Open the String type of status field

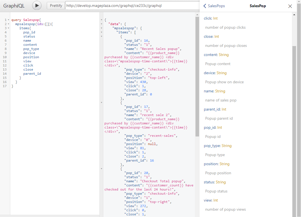221,182
